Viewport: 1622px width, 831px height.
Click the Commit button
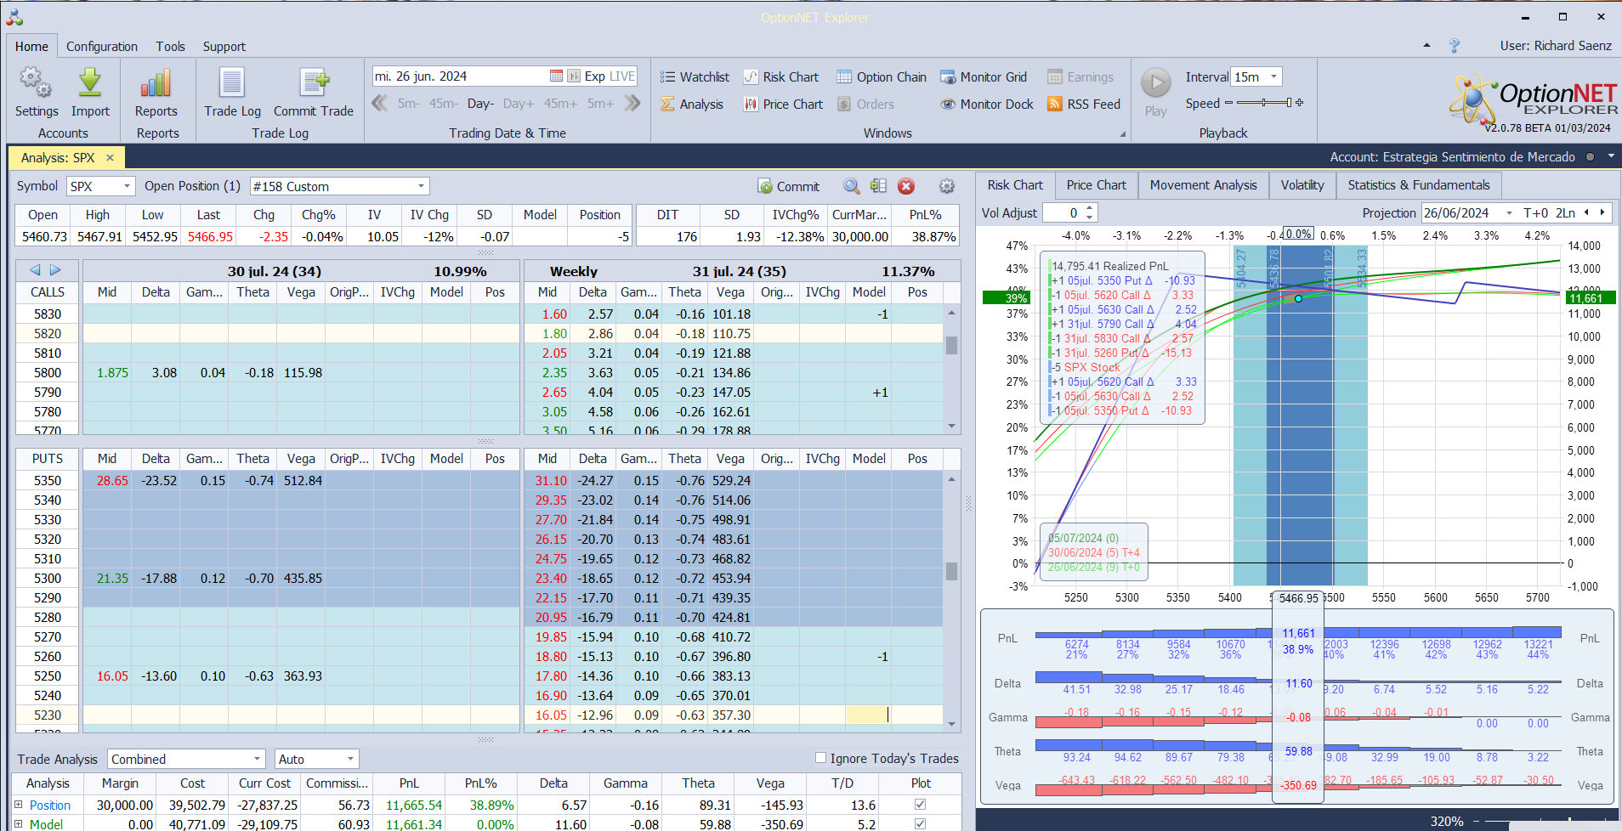[x=788, y=187]
